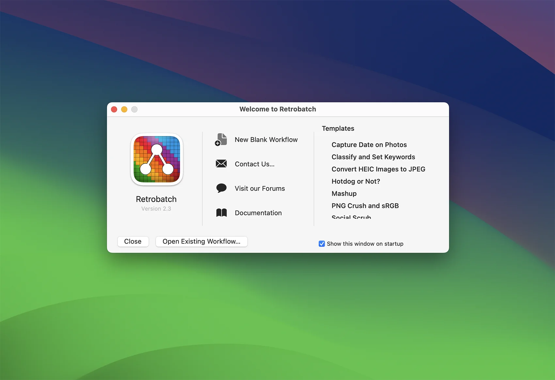Open the Documentation link
The height and width of the screenshot is (380, 555).
pos(258,213)
